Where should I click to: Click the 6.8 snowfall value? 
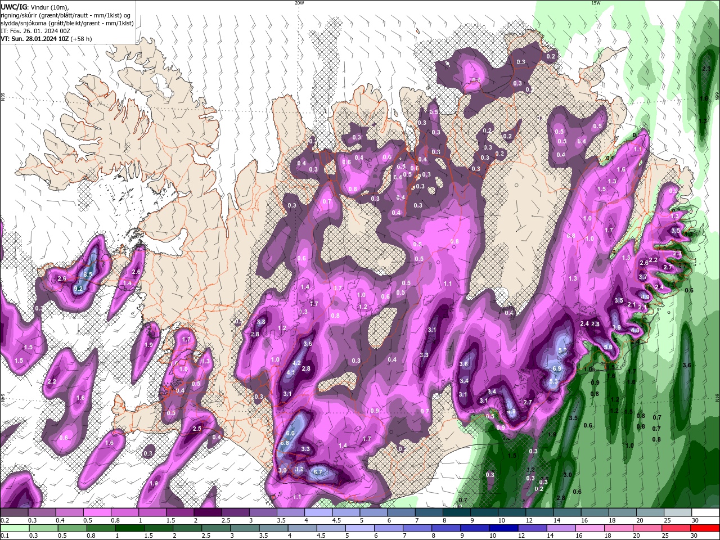coord(285,443)
